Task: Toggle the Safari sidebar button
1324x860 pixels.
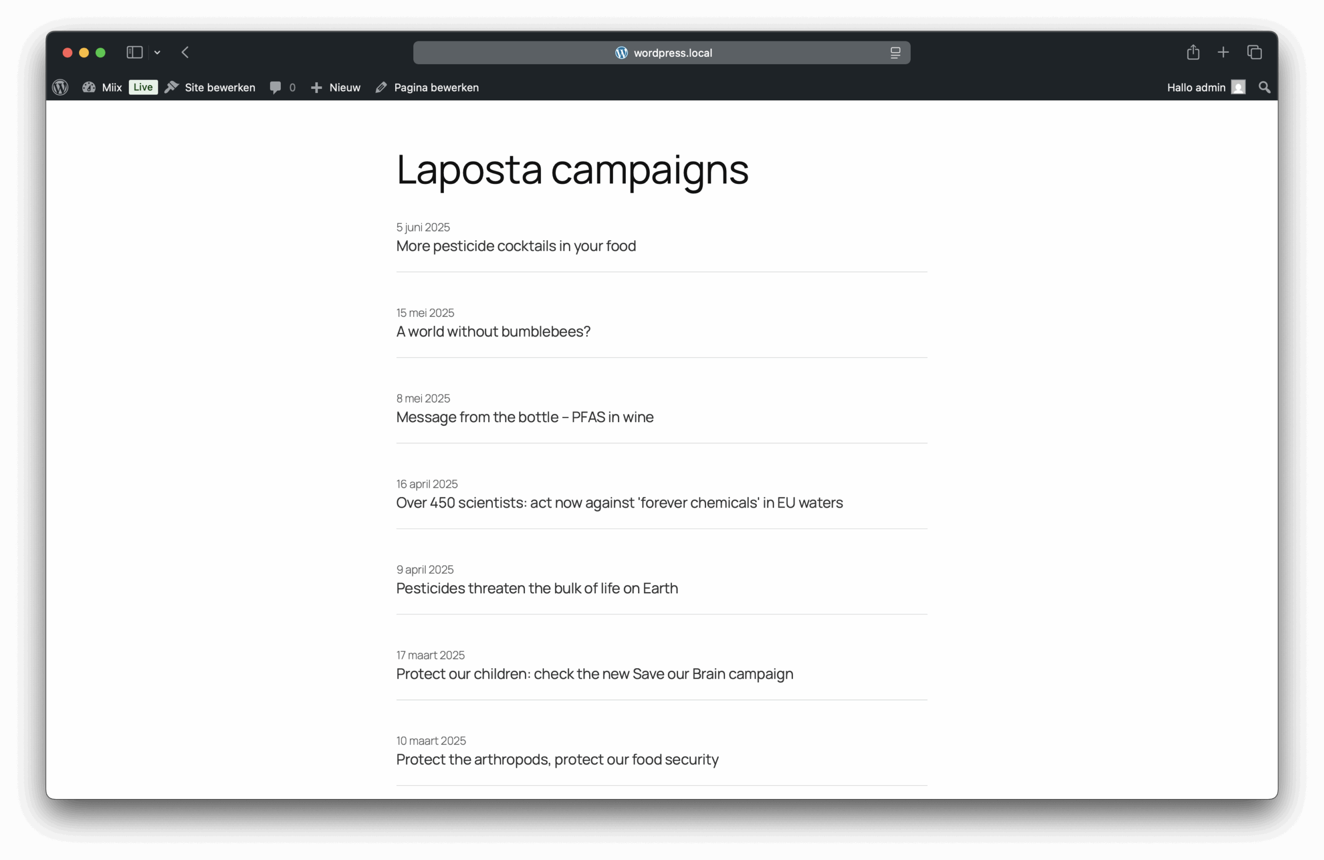Action: 134,52
